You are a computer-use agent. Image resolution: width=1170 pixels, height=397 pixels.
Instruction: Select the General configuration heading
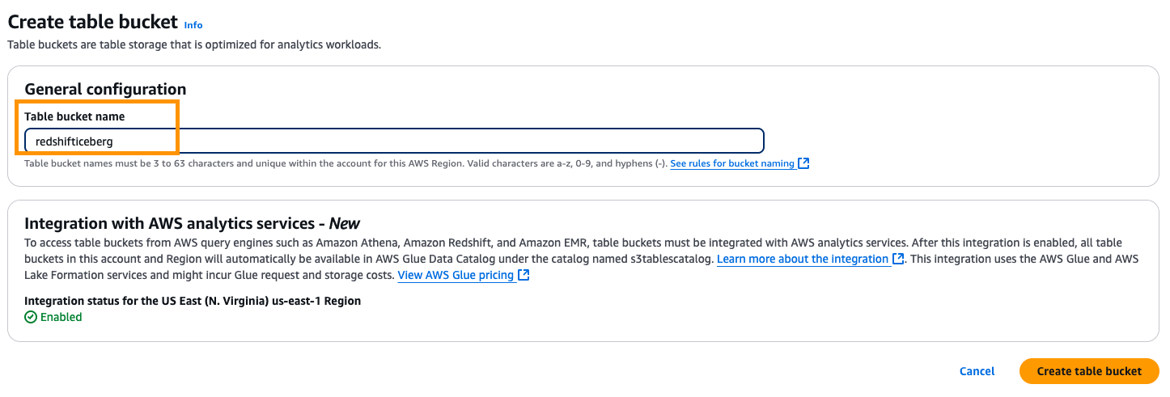pos(105,89)
